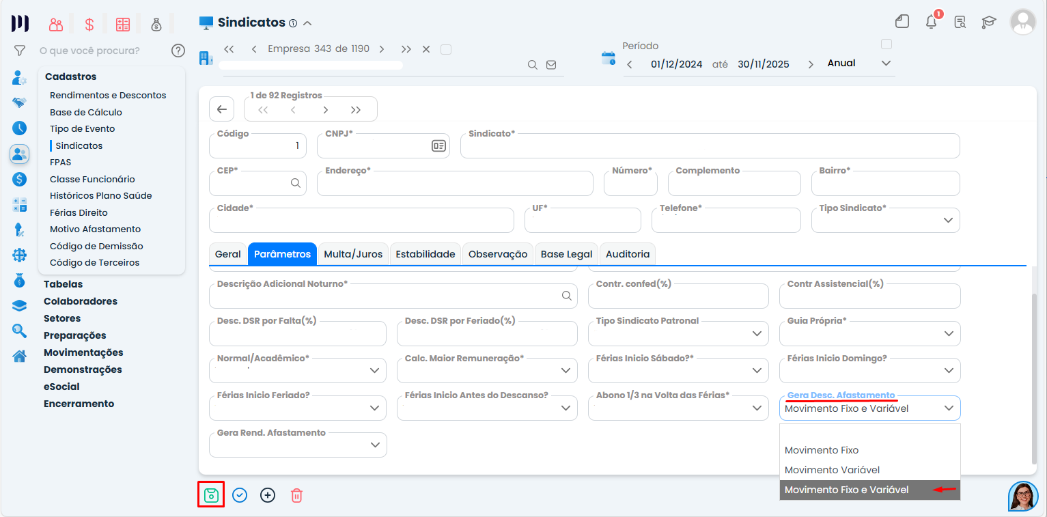Viewport: 1047px width, 517px height.
Task: Open the Estabilidade tab
Action: (425, 254)
